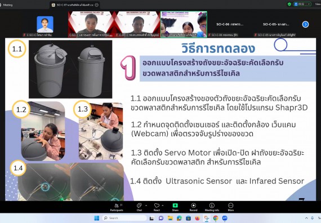321x223 pixels.
Task: Select the blue profile-picture participant thumbnail
Action: point(45,24)
